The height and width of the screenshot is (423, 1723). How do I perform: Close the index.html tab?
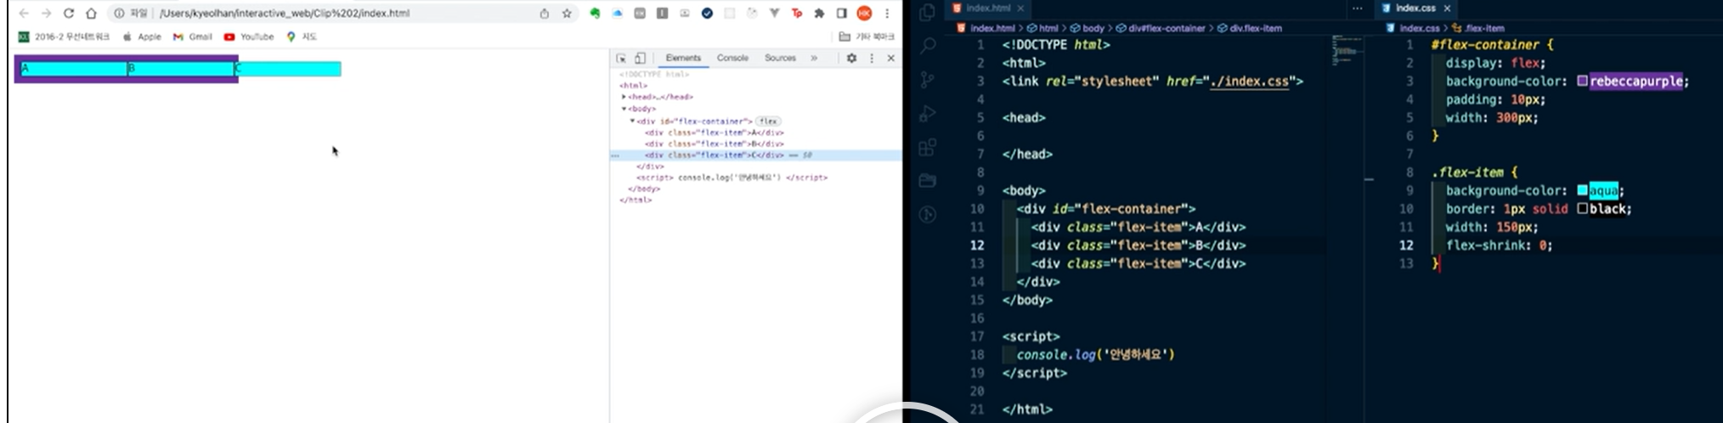(1020, 8)
